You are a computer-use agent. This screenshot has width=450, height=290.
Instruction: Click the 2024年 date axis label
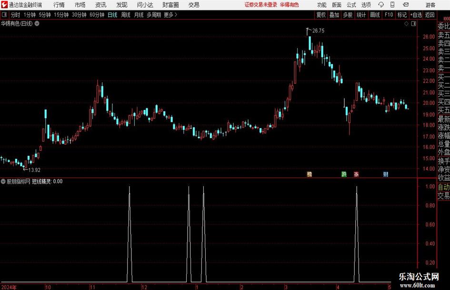(9, 287)
